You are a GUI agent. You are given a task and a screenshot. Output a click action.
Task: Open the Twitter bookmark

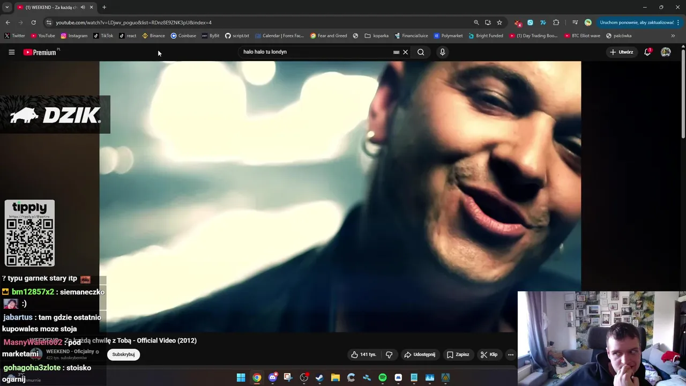pyautogui.click(x=14, y=36)
